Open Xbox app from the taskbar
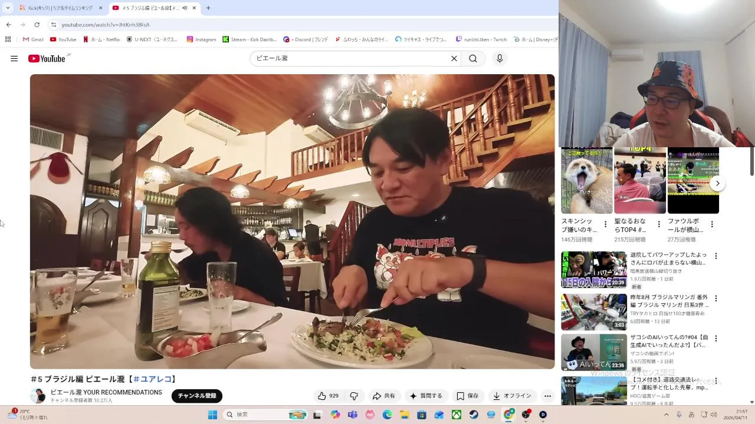The width and height of the screenshot is (755, 424). click(457, 415)
